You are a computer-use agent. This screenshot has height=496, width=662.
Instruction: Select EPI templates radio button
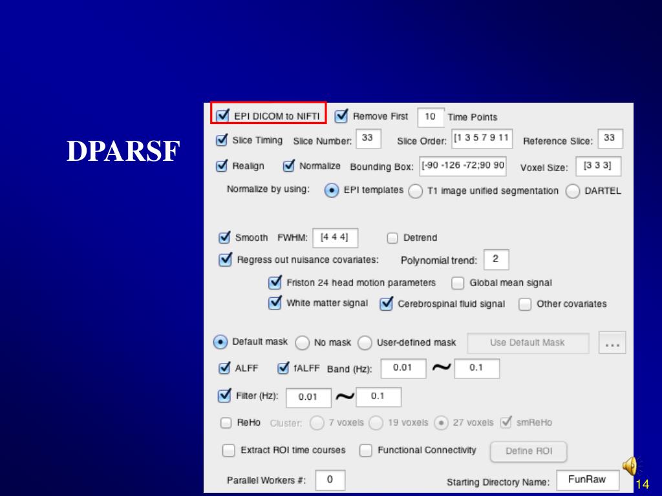[332, 191]
